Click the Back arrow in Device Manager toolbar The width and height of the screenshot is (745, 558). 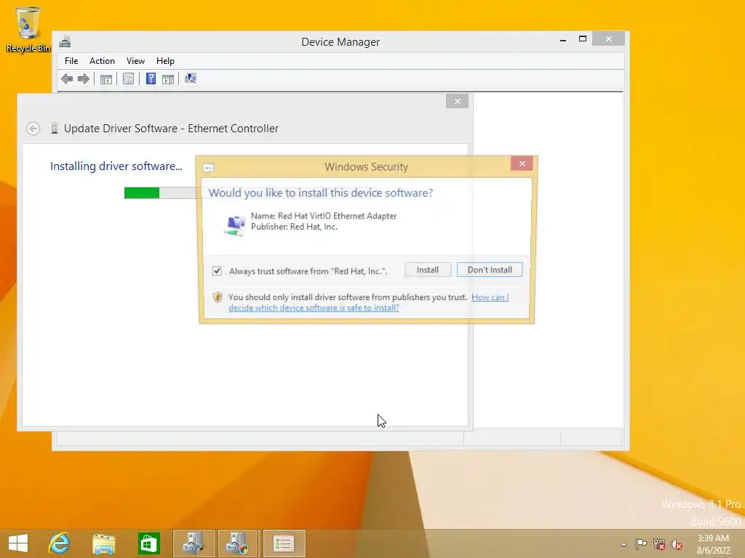[x=67, y=78]
